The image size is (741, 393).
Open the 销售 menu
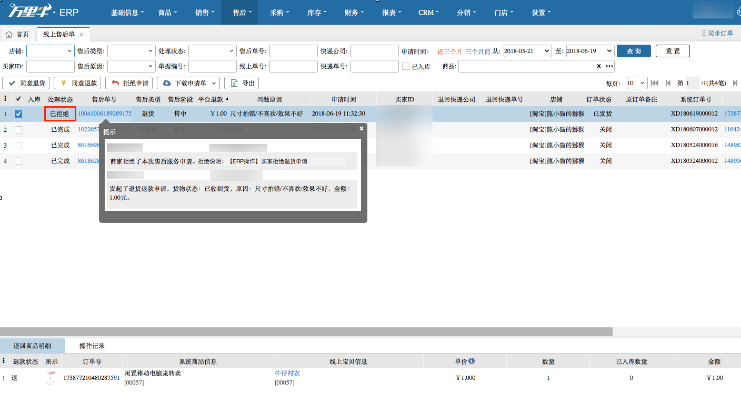(205, 12)
